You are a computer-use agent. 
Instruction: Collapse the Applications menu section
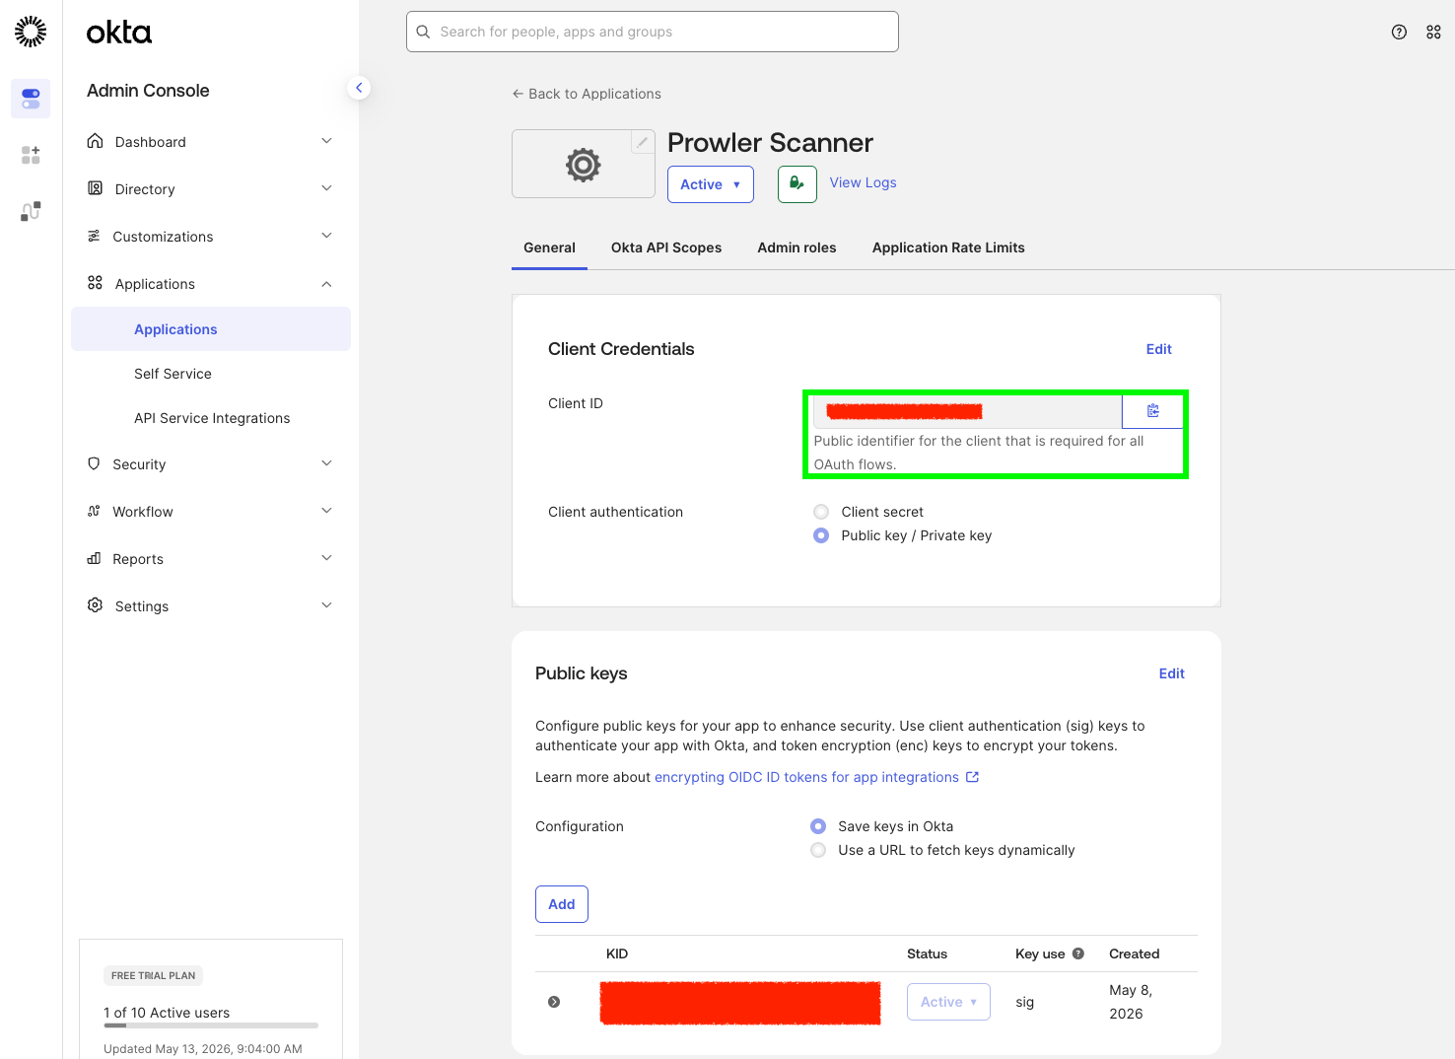tap(326, 284)
